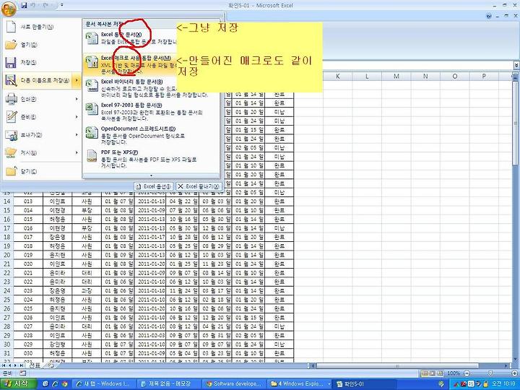Click Redo in the Quick Access Toolbar
Image resolution: width=520 pixels, height=390 pixels.
[46, 5]
